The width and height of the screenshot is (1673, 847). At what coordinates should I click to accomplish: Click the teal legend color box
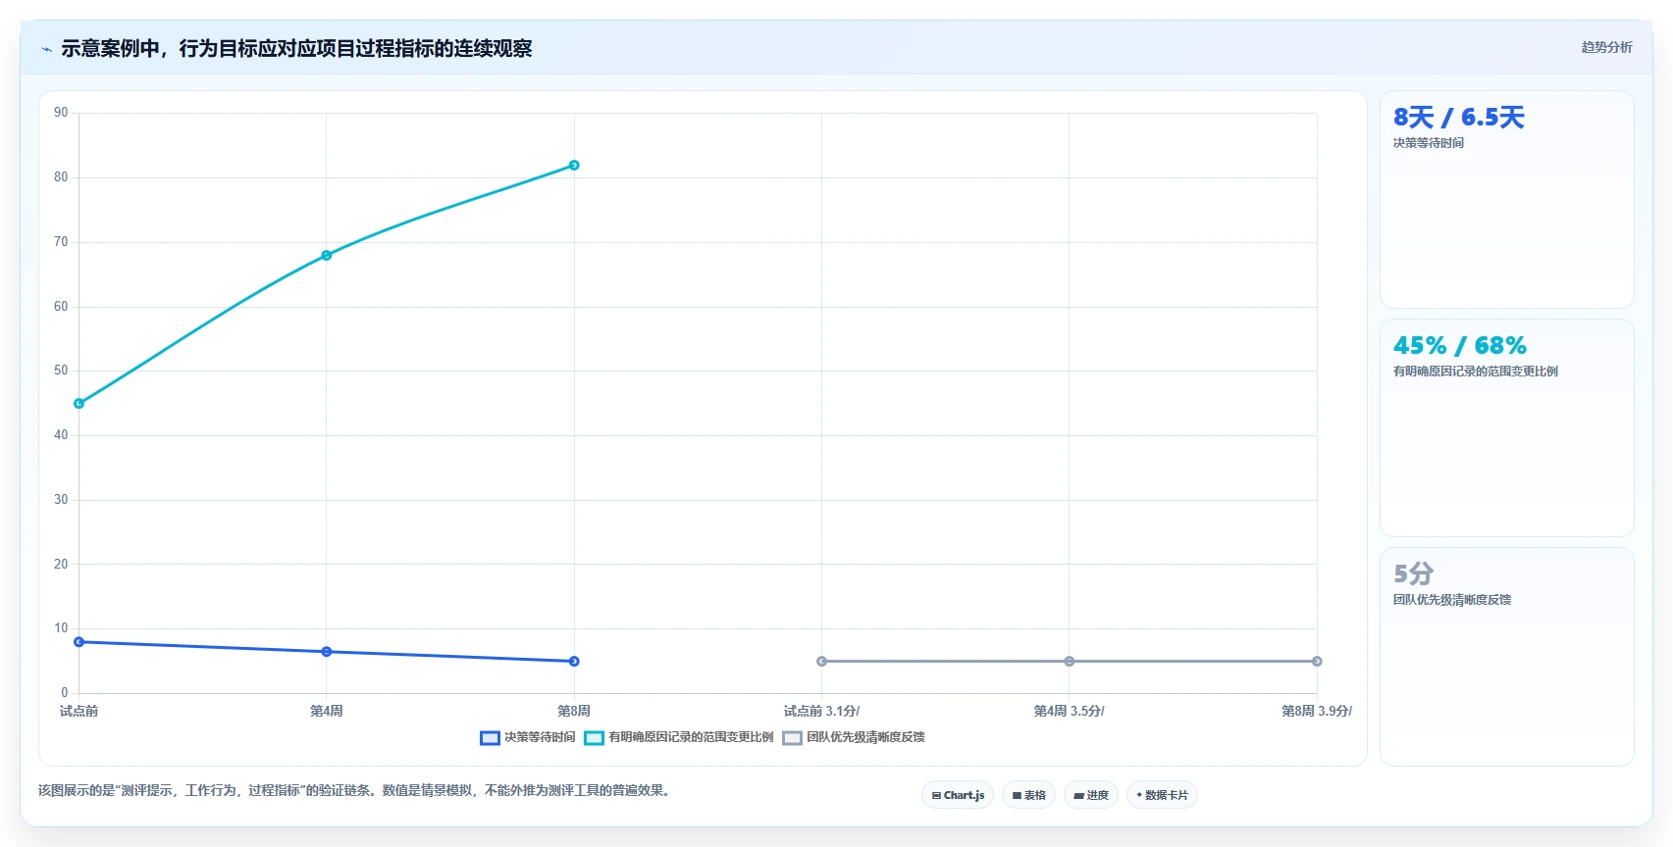click(594, 738)
